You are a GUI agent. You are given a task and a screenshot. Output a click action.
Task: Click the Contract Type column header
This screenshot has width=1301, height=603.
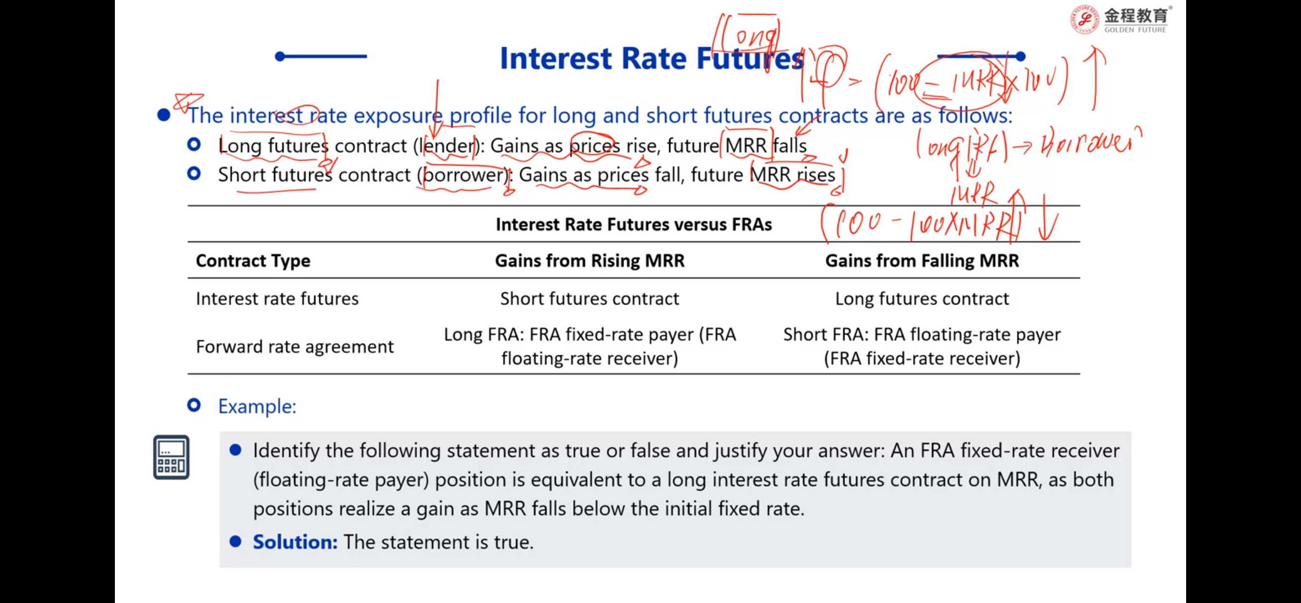(253, 261)
